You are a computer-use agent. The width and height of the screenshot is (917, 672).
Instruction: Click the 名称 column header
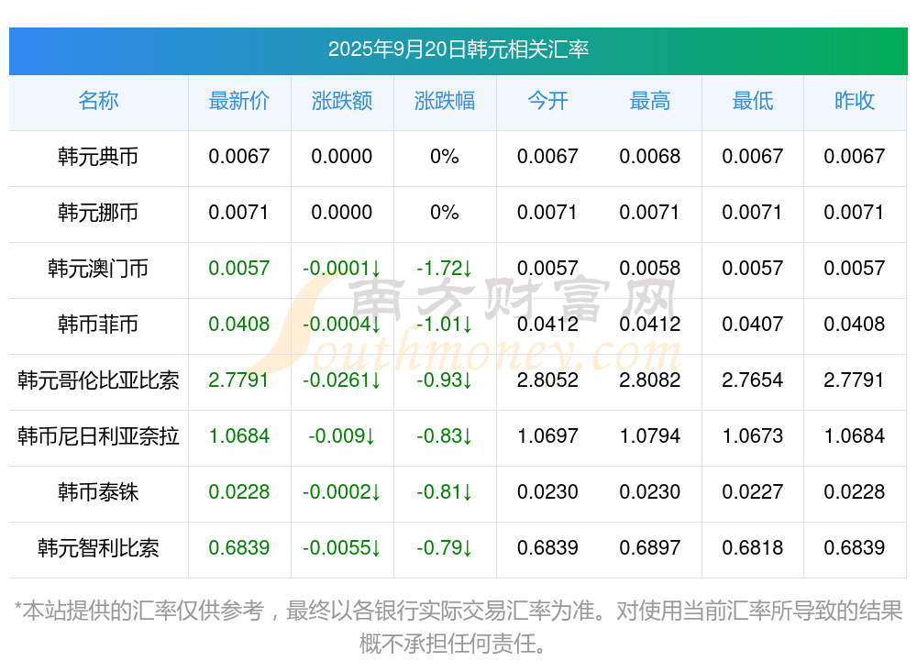[98, 101]
